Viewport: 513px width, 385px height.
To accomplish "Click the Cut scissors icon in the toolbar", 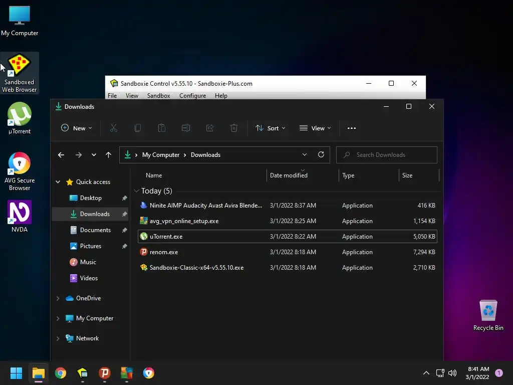I will click(x=114, y=128).
